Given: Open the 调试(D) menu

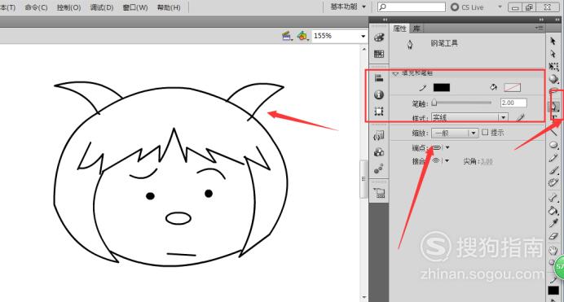Looking at the screenshot, I should coord(102,7).
